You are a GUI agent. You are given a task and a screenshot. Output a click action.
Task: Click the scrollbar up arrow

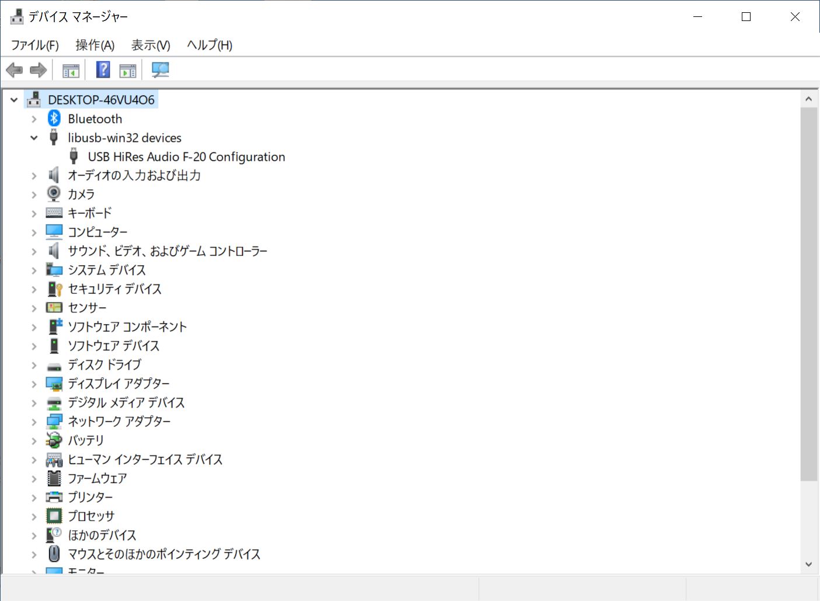808,99
